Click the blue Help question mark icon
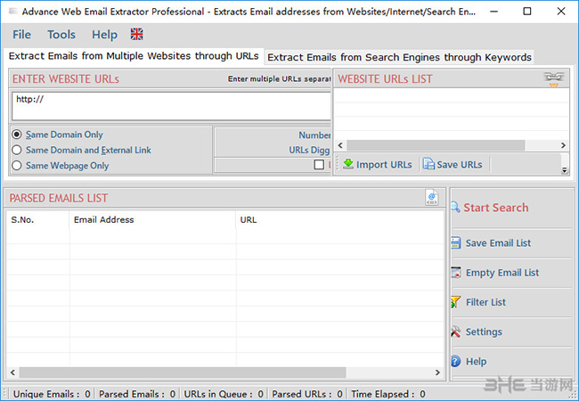Screen dimensions: 579x401 coord(456,361)
